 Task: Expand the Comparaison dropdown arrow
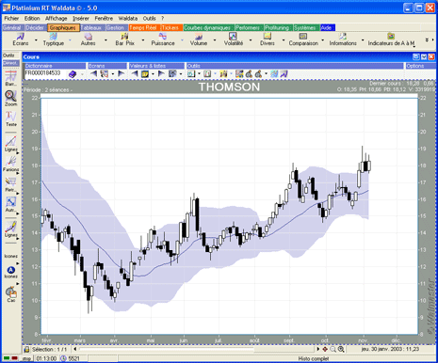pos(322,40)
